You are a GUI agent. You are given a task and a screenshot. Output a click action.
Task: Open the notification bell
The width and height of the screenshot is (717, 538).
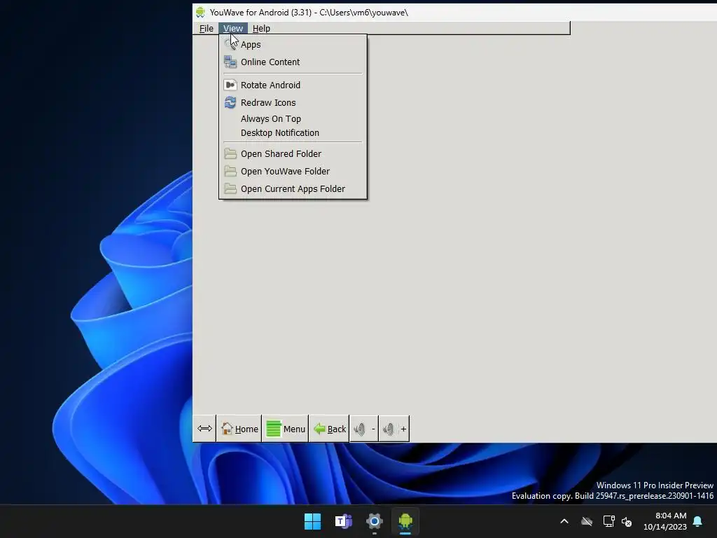(x=697, y=521)
